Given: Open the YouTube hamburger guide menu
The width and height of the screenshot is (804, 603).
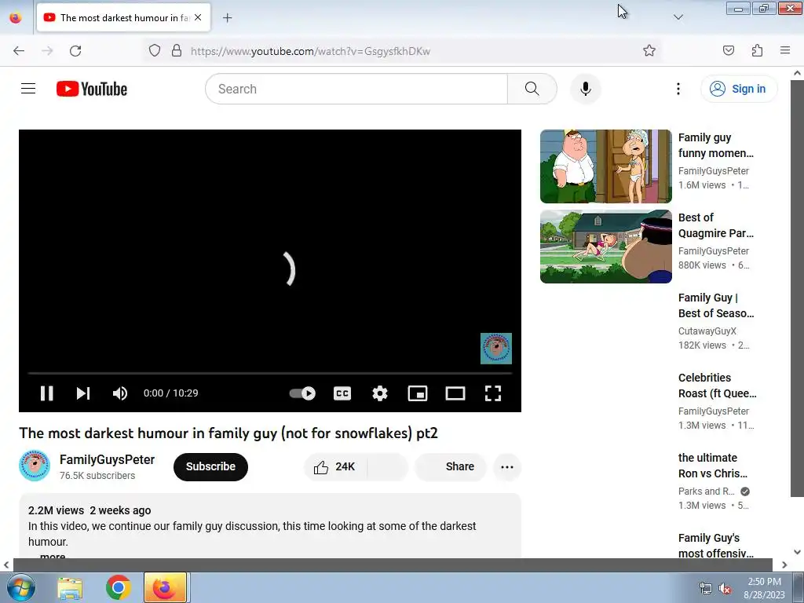Looking at the screenshot, I should click(28, 89).
